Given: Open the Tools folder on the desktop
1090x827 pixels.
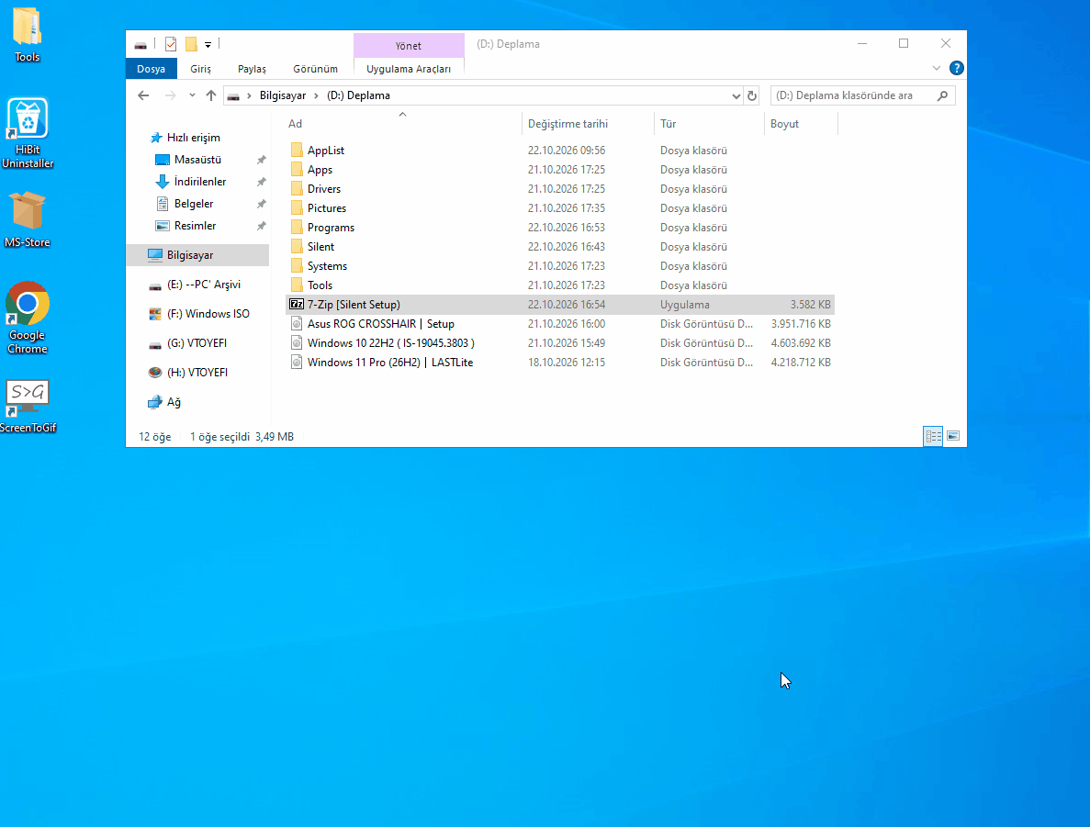Looking at the screenshot, I should pyautogui.click(x=28, y=34).
